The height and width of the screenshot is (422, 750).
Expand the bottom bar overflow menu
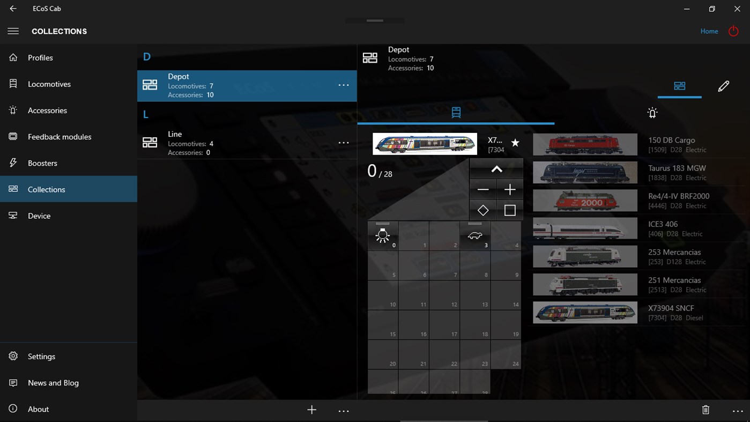(344, 410)
